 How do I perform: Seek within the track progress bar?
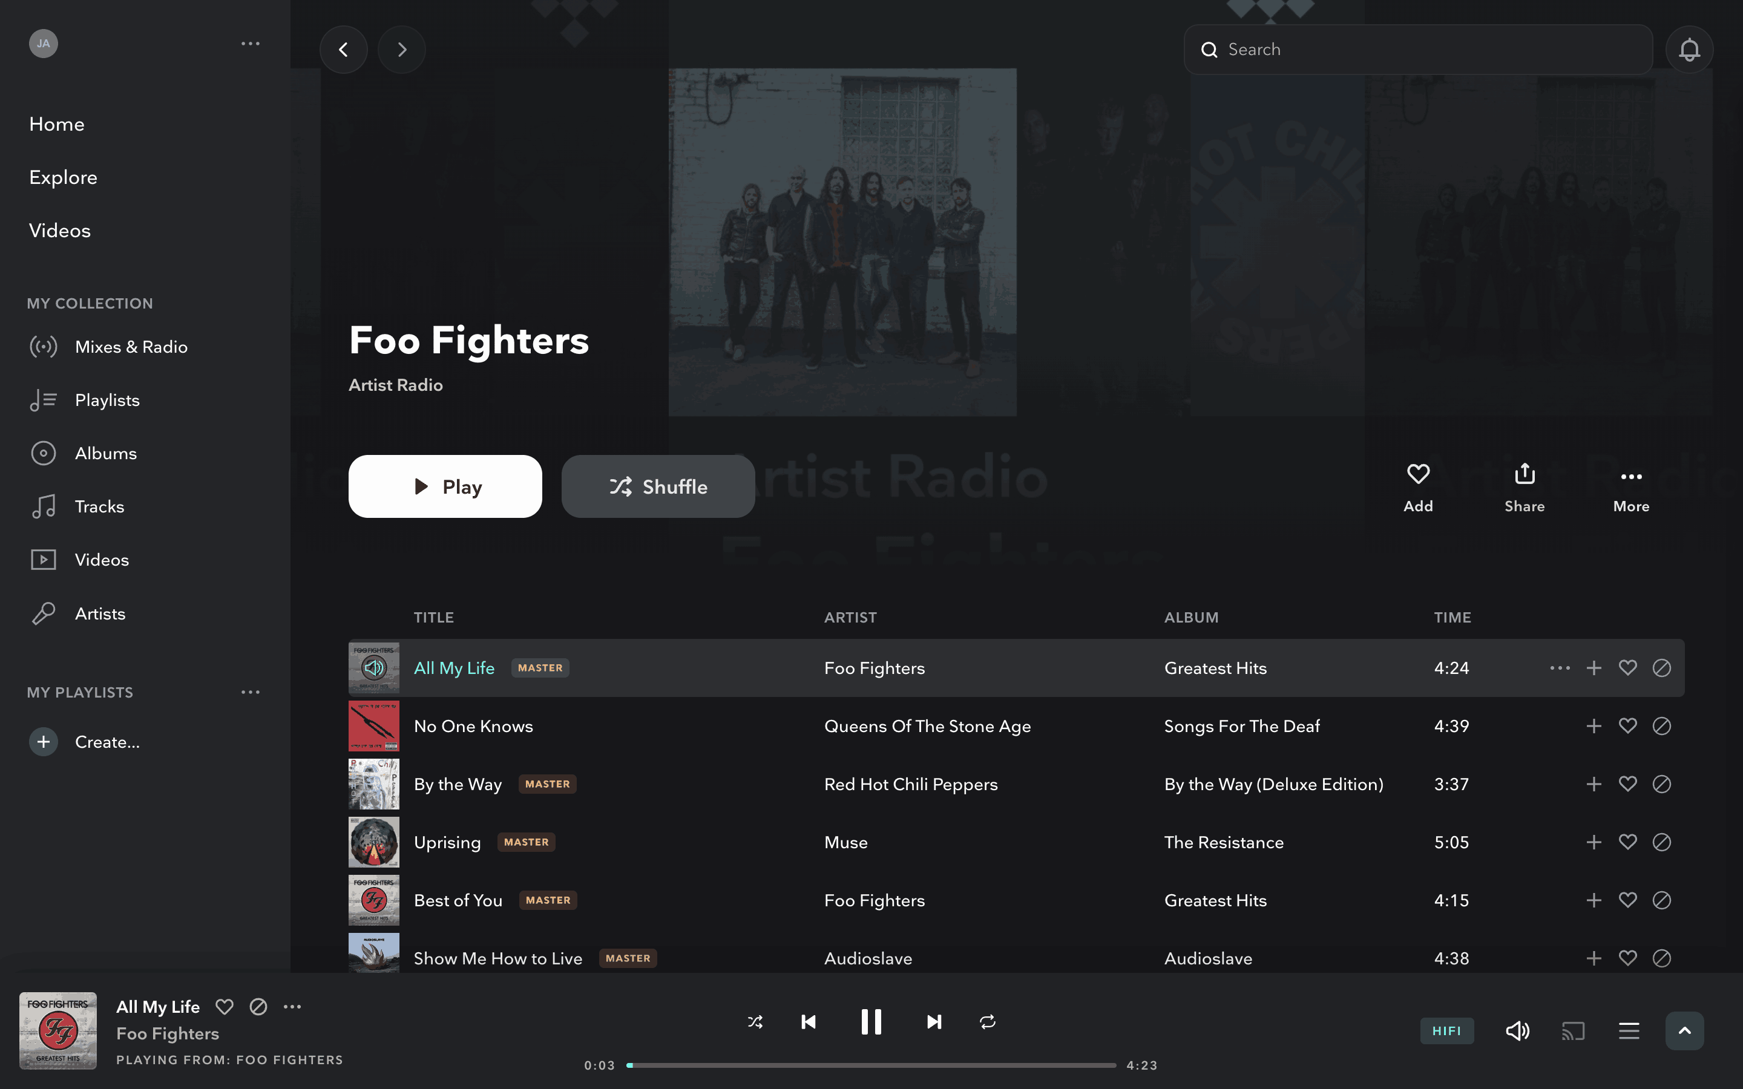tap(871, 1065)
